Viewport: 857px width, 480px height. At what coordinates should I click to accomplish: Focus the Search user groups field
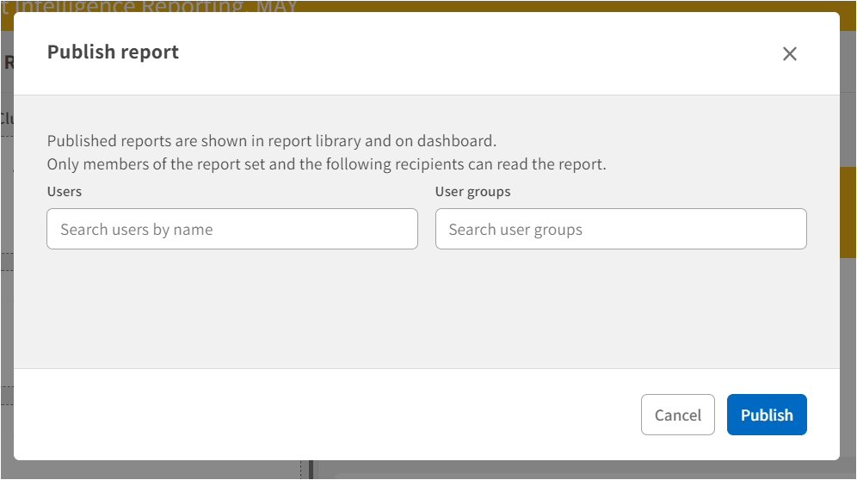pos(620,230)
